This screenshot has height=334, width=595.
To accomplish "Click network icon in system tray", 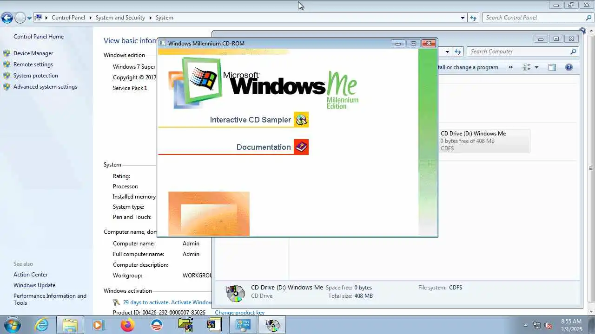I will tap(537, 325).
